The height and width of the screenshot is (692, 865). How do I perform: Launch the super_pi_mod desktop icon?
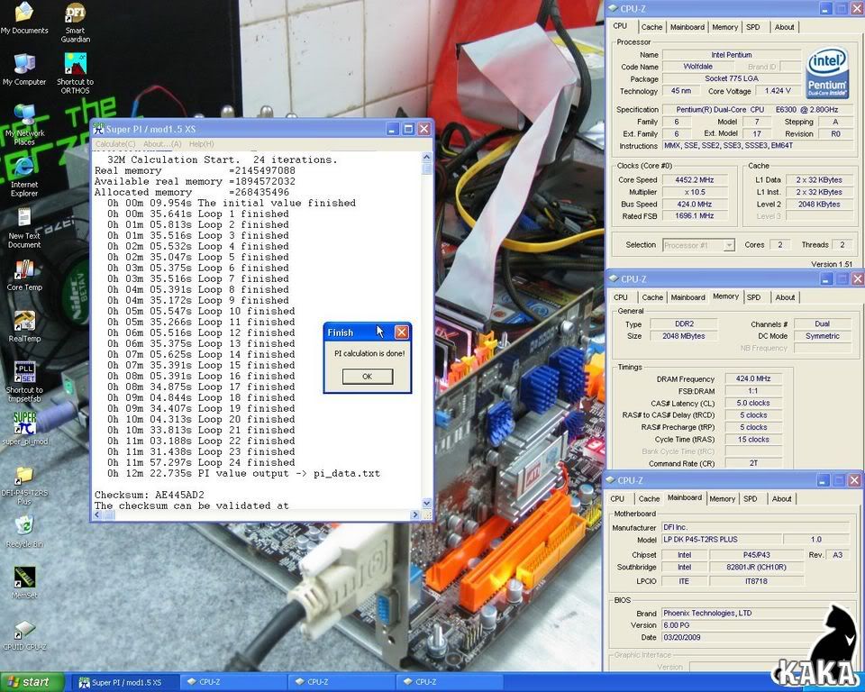click(x=25, y=429)
